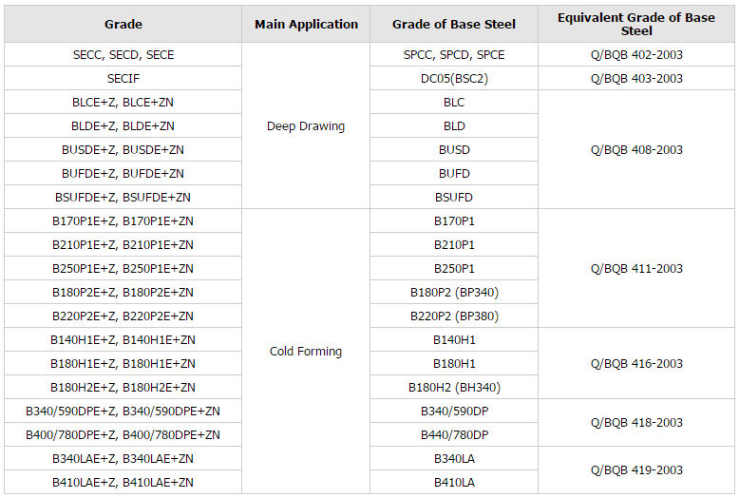
Task: Select the Cold Forming cell
Action: 306,352
